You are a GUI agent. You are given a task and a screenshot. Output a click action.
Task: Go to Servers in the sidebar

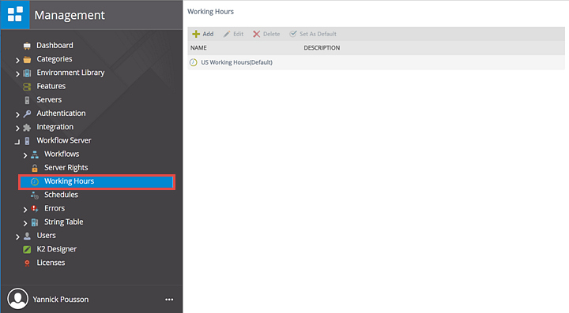pos(49,99)
